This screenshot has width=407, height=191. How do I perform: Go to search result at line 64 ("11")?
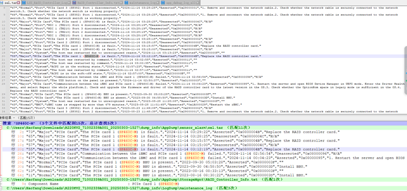point(159,175)
